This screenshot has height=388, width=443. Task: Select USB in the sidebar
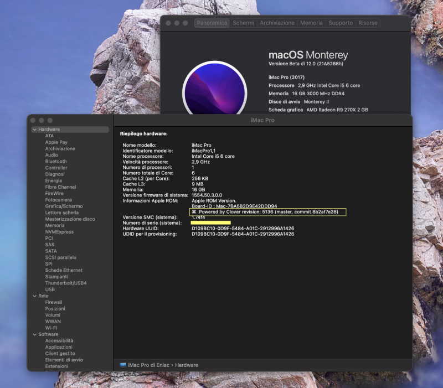50,289
